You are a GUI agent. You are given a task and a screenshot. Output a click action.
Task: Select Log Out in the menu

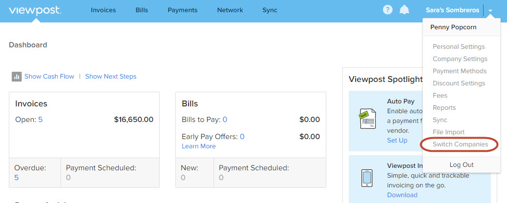[462, 165]
